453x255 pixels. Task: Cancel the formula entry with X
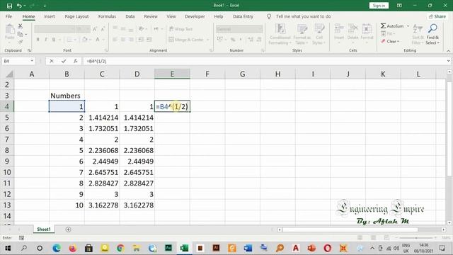tap(52, 61)
